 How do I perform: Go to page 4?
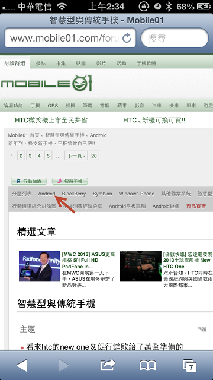click(x=39, y=156)
